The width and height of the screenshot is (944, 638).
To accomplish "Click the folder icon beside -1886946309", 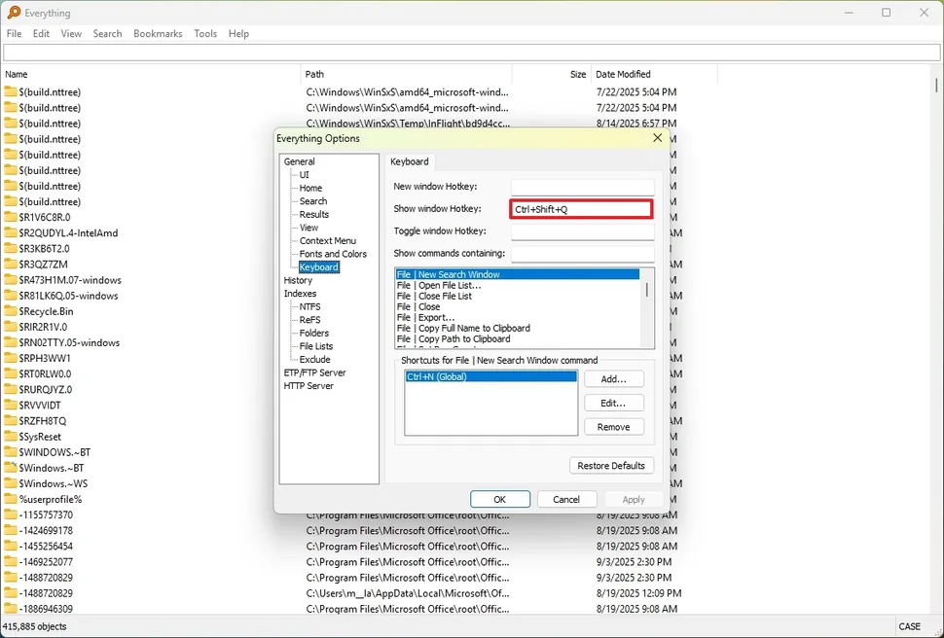I will pos(10,609).
